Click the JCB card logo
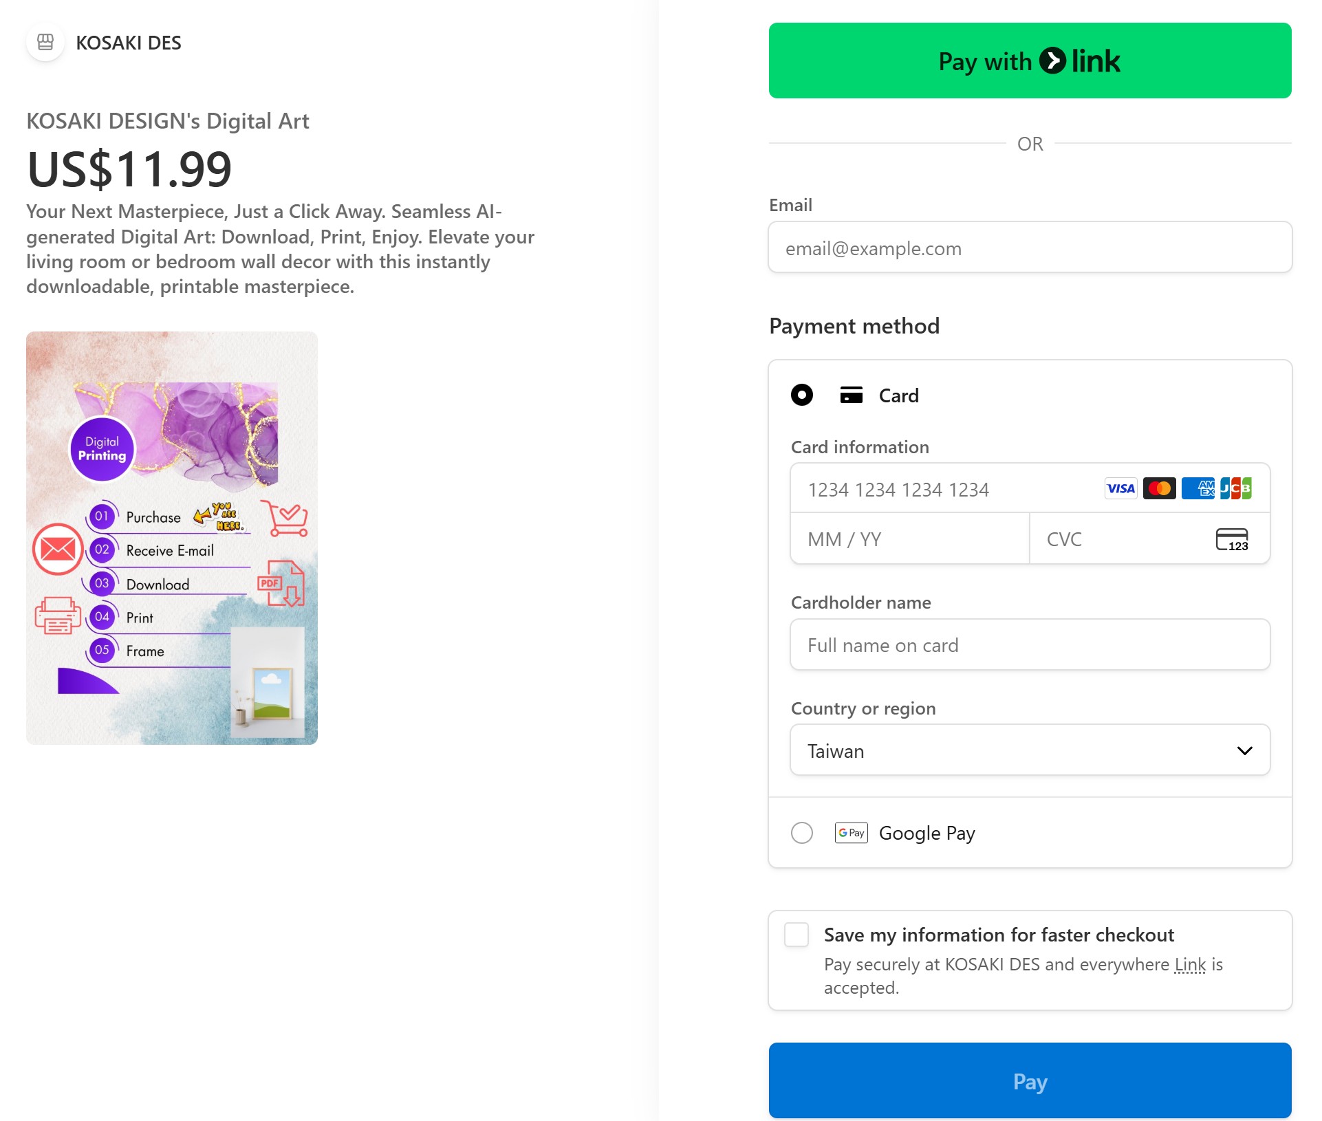1322x1121 pixels. click(x=1236, y=489)
